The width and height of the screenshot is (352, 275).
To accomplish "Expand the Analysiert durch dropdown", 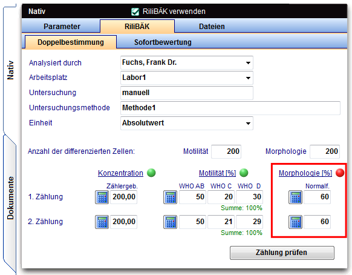I will pyautogui.click(x=248, y=63).
